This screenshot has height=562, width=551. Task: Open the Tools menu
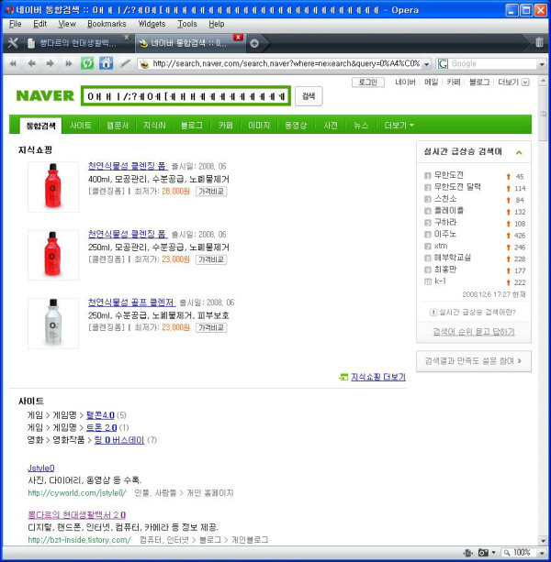[187, 24]
